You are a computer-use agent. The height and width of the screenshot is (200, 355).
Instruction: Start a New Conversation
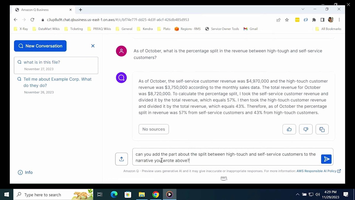tap(40, 46)
